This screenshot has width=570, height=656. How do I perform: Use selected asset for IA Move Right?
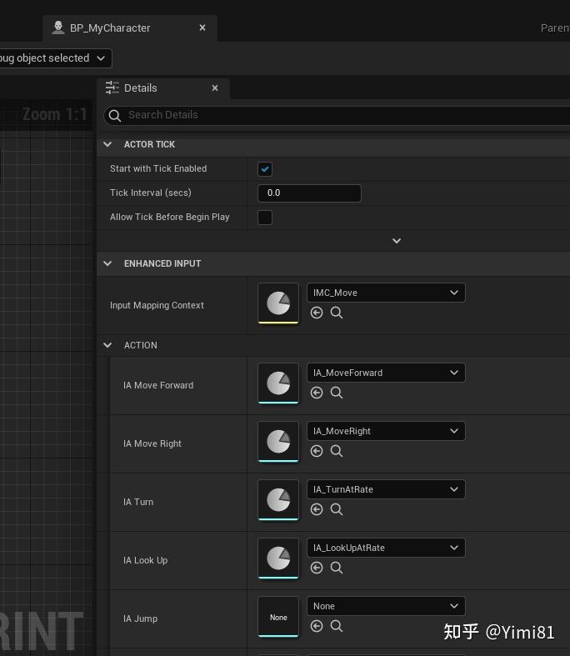pos(317,451)
